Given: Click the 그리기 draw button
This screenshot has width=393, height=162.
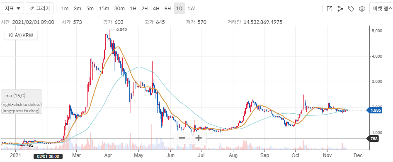Looking at the screenshot, I should [40, 9].
